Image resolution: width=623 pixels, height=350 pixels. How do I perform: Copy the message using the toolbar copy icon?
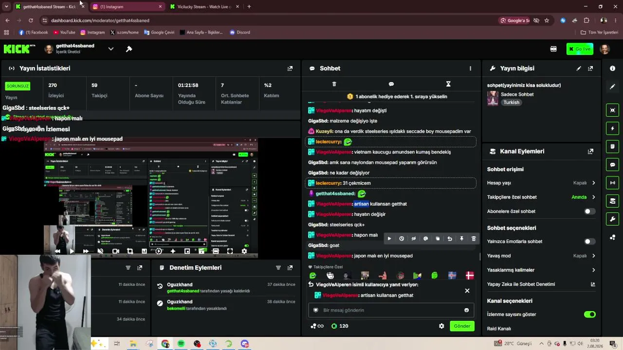point(438,239)
